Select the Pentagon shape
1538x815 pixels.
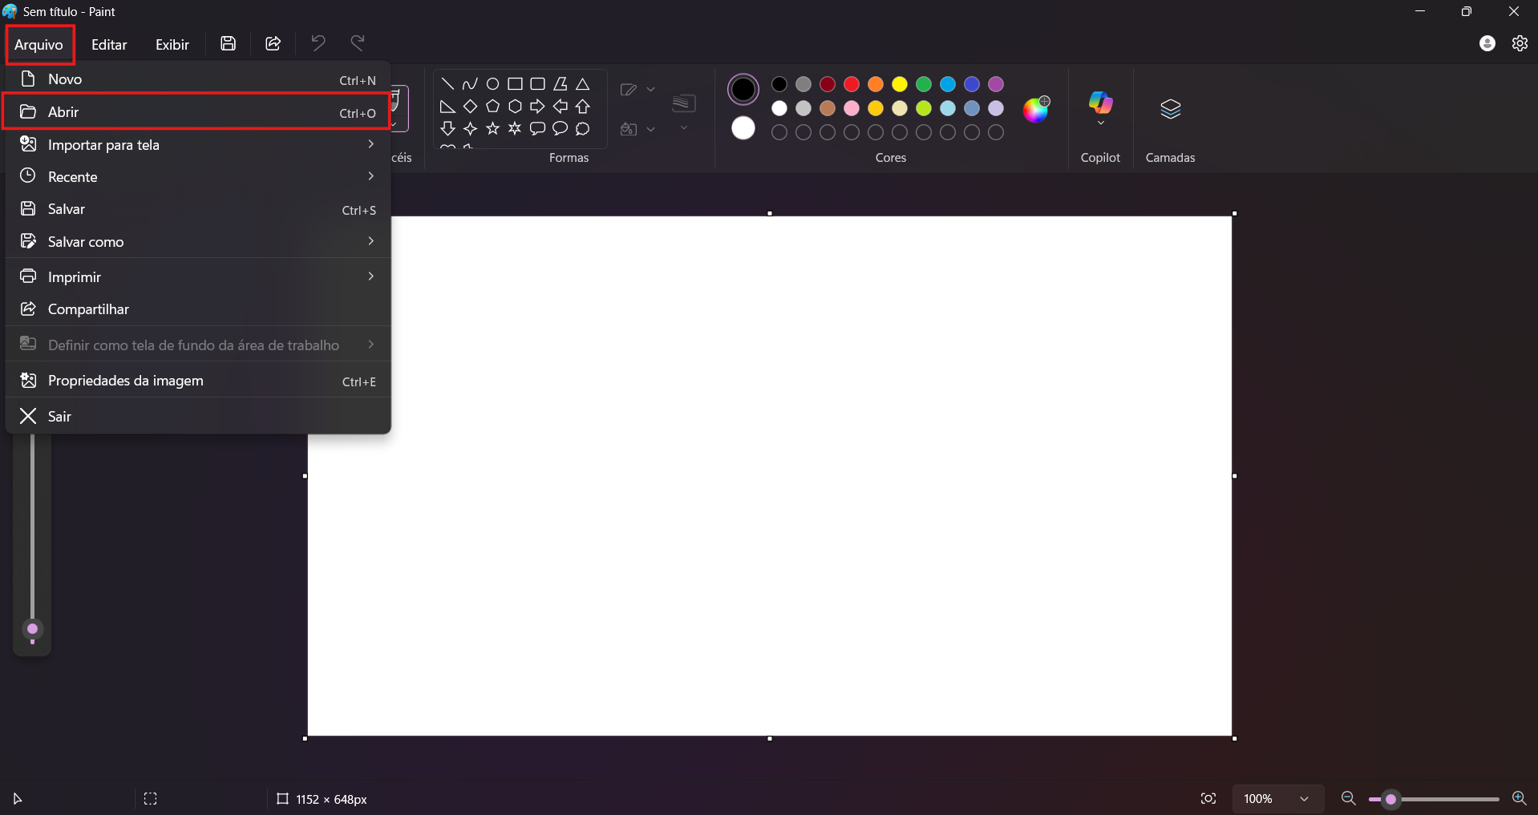492,107
